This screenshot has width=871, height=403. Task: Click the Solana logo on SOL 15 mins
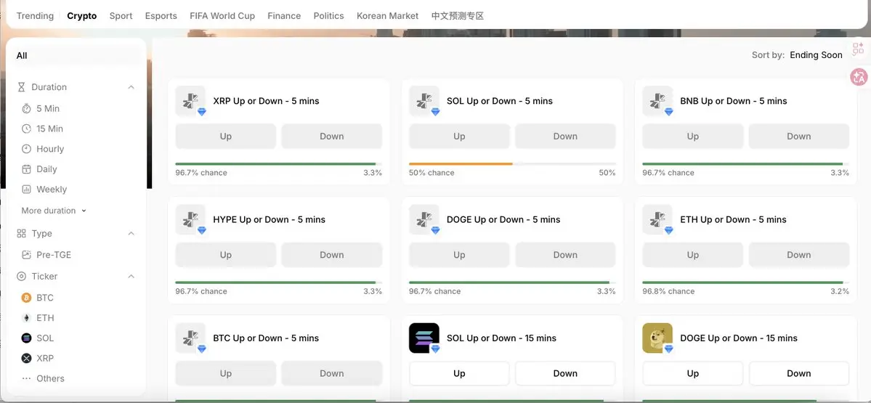424,338
